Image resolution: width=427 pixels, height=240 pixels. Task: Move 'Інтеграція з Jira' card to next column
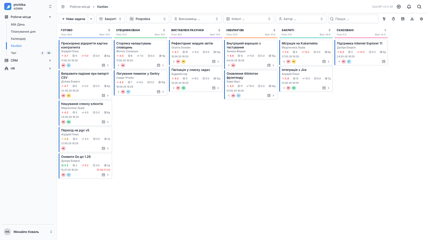tap(329, 88)
